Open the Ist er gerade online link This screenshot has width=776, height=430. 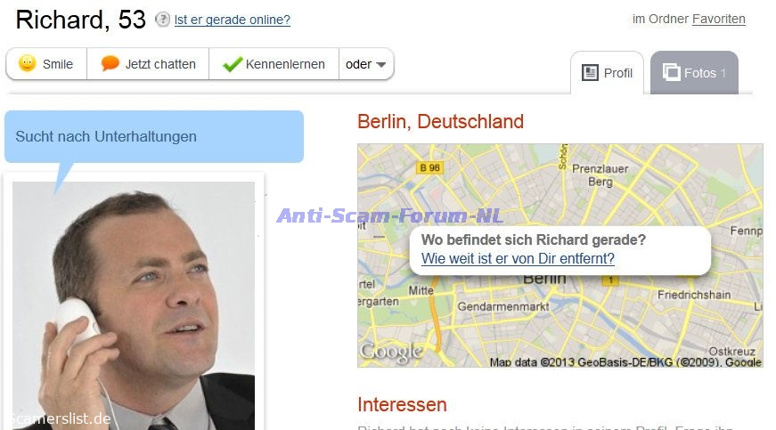233,20
